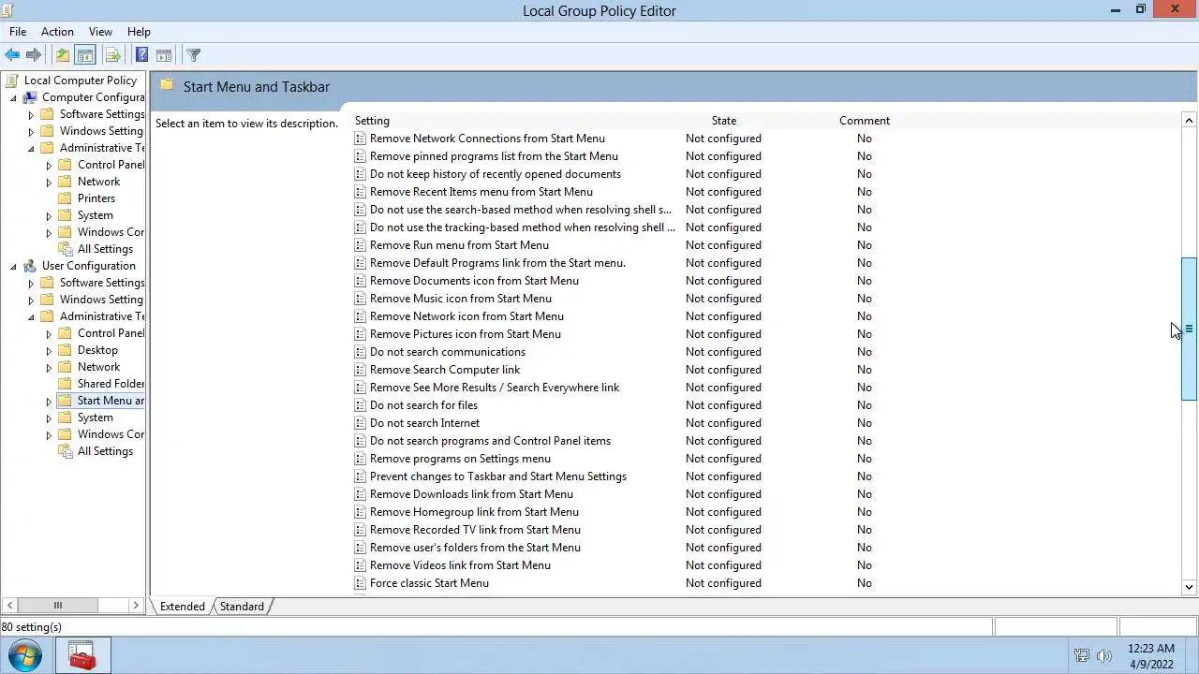Open the Windows Start orb
Screen dimensions: 1199x674
click(x=24, y=655)
